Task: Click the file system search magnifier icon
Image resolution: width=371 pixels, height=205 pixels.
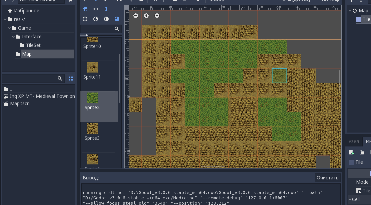Action: tap(60, 79)
